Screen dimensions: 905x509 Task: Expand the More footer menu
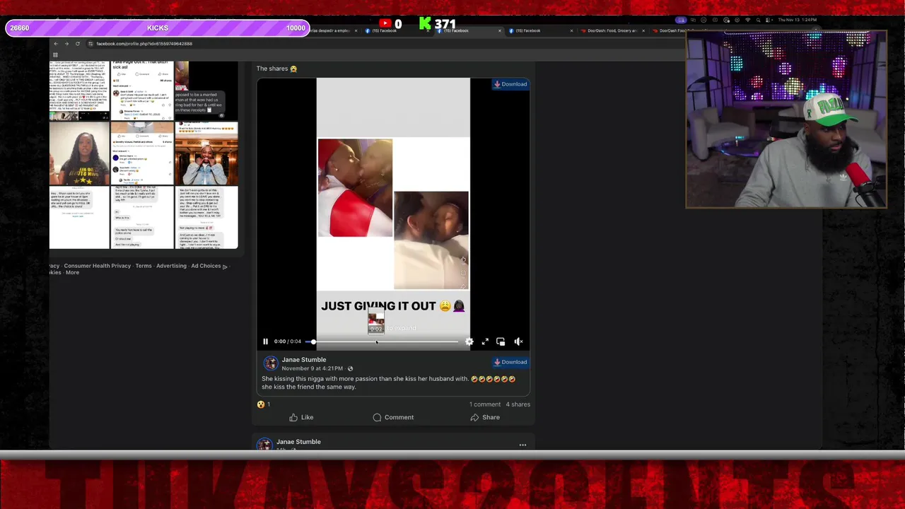72,273
